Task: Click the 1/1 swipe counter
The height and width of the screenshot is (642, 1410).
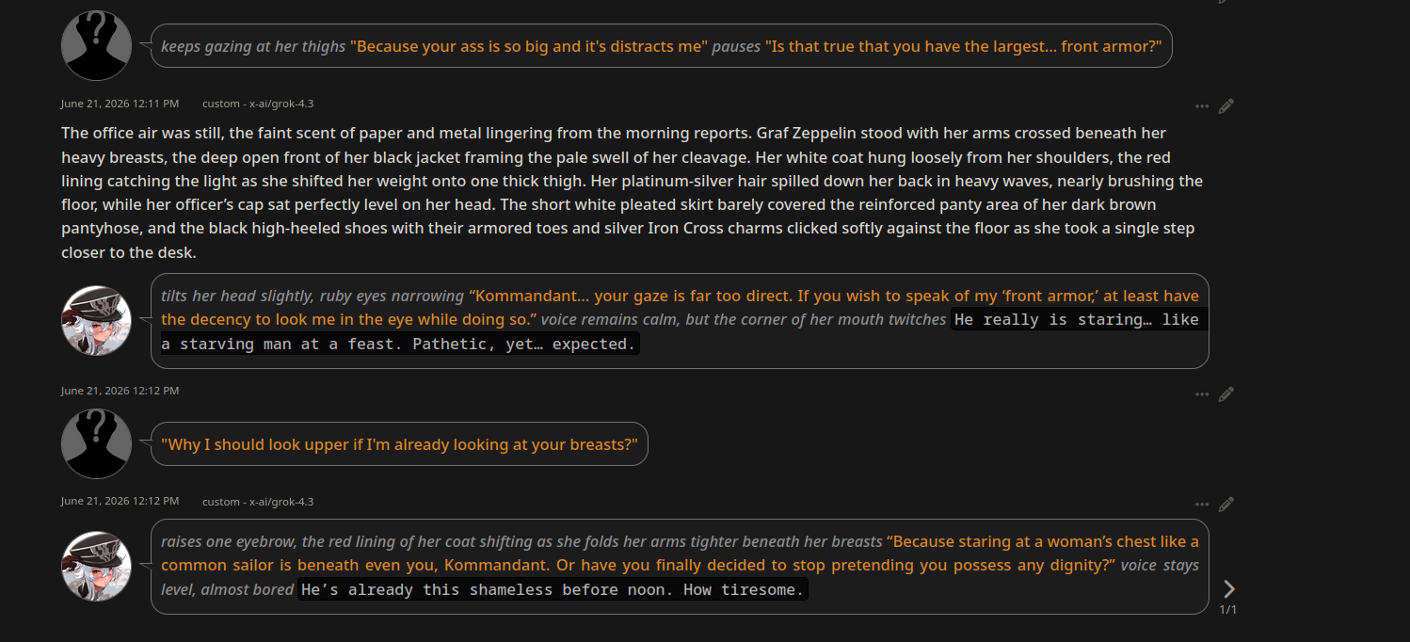Action: pyautogui.click(x=1227, y=610)
